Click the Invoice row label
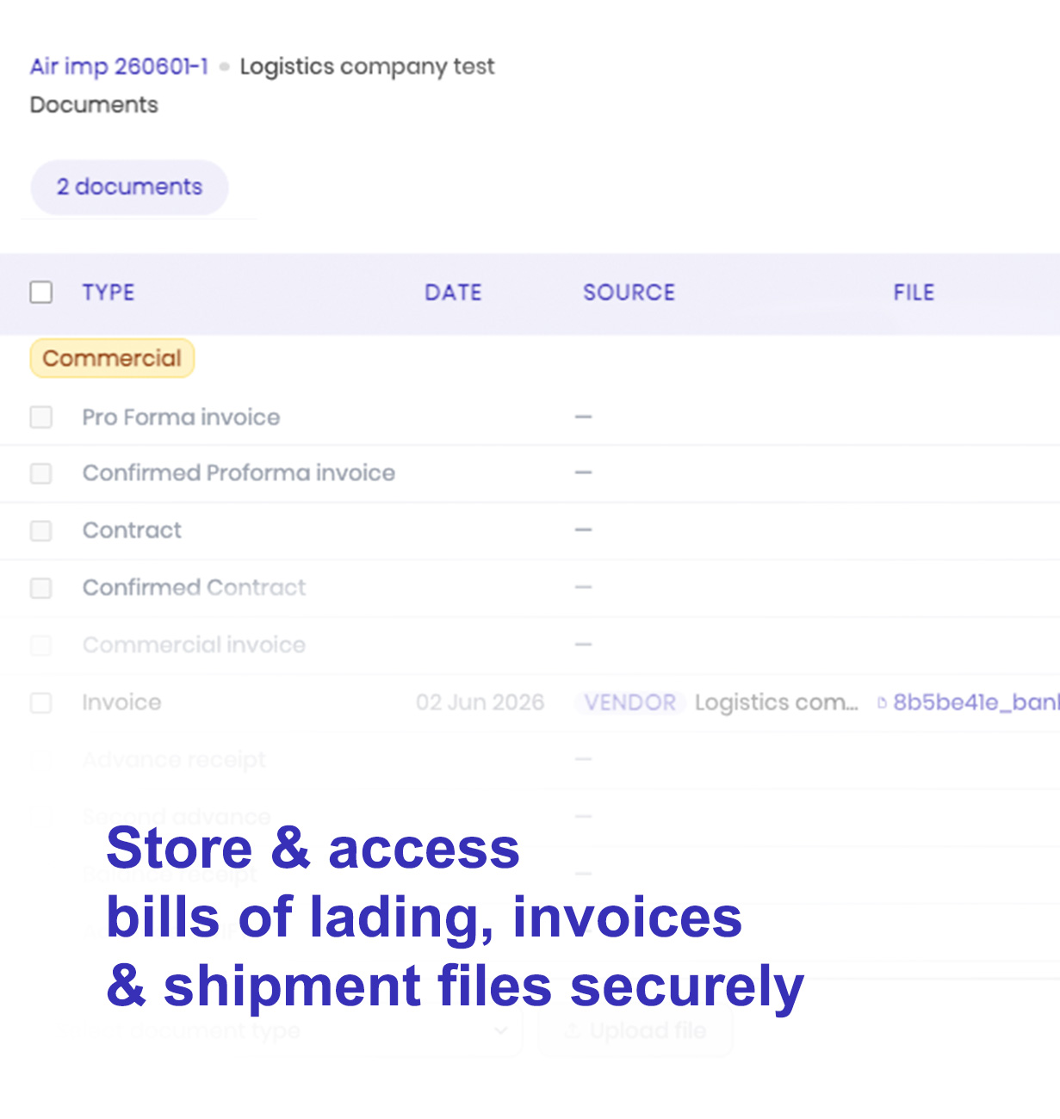 [x=121, y=702]
